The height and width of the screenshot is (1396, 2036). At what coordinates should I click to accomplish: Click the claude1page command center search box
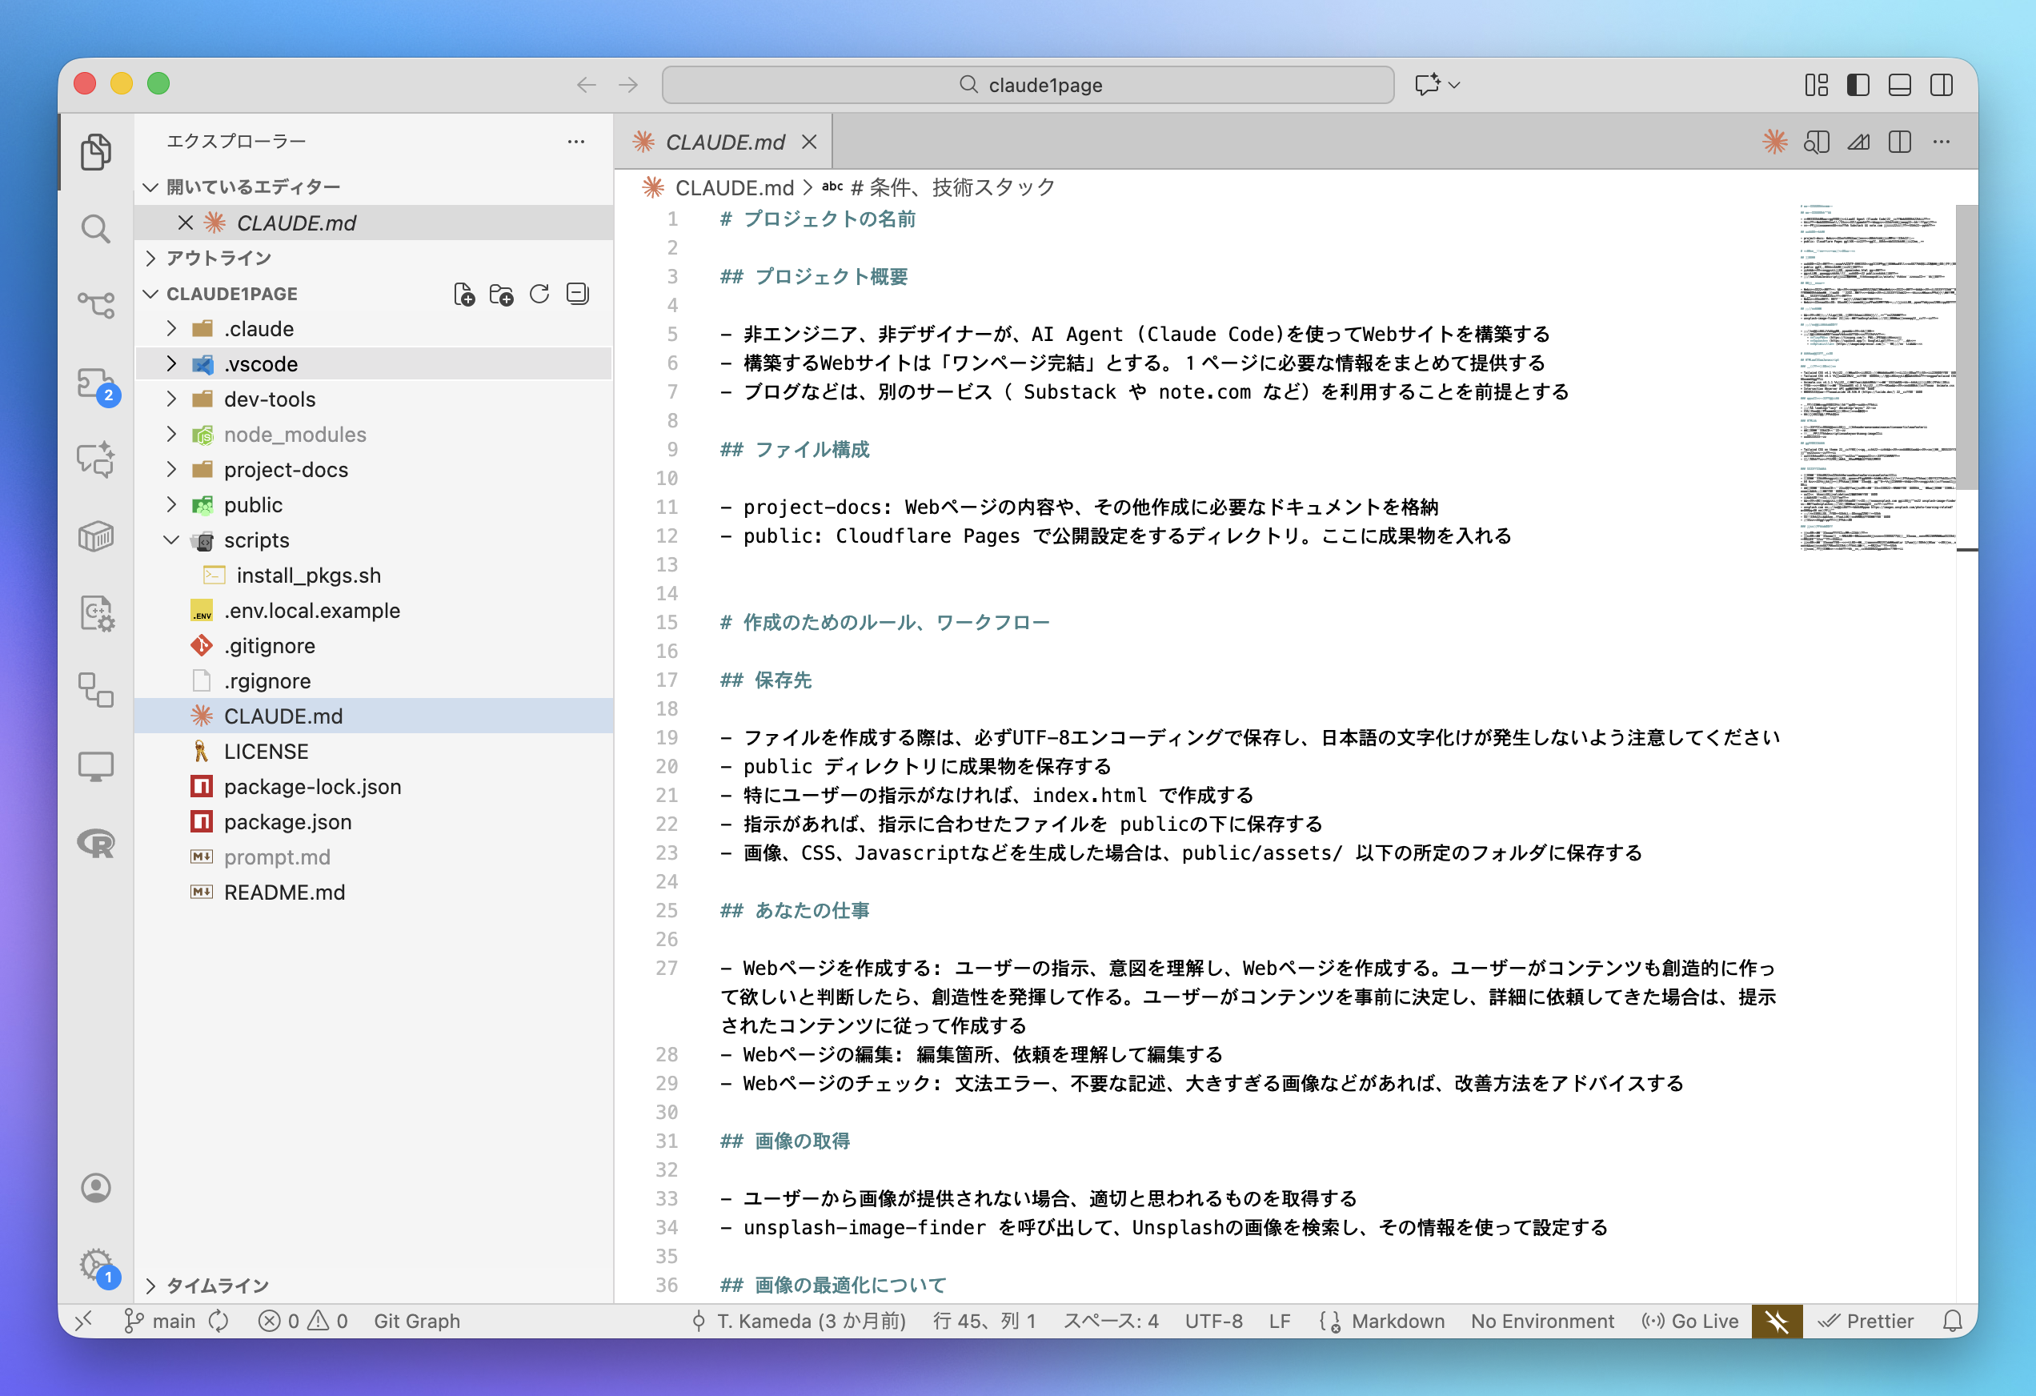point(1028,85)
